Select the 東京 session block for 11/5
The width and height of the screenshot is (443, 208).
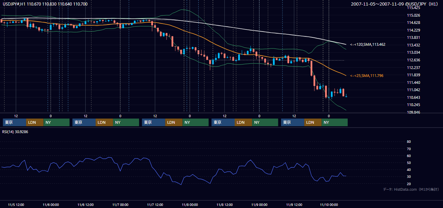(14, 122)
